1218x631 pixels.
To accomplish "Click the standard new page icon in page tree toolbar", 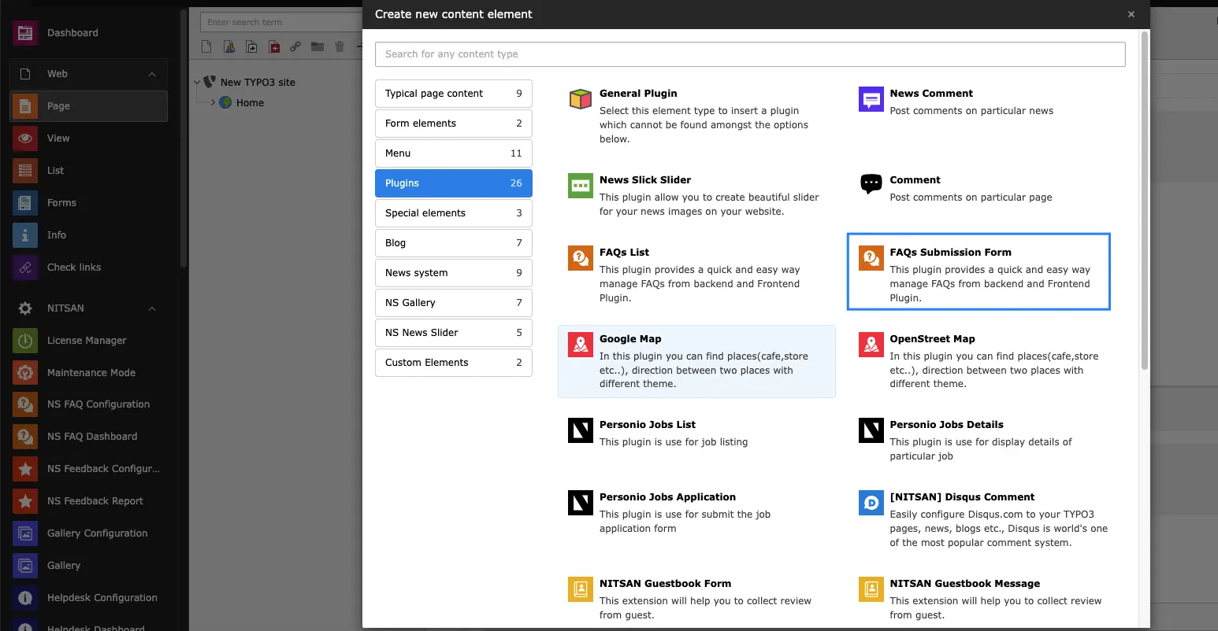I will click(206, 47).
